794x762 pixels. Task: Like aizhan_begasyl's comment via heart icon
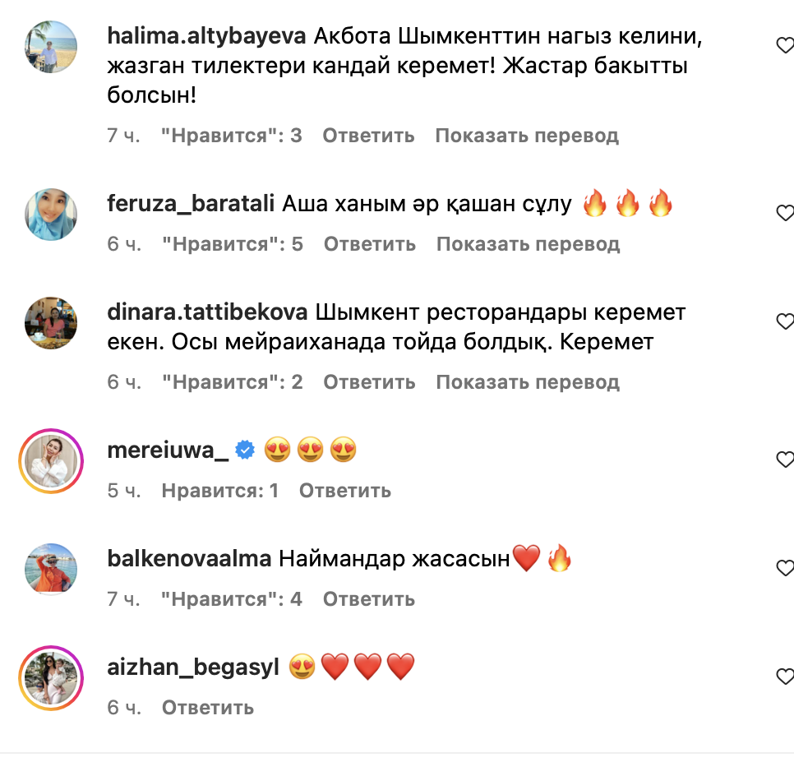pos(786,677)
